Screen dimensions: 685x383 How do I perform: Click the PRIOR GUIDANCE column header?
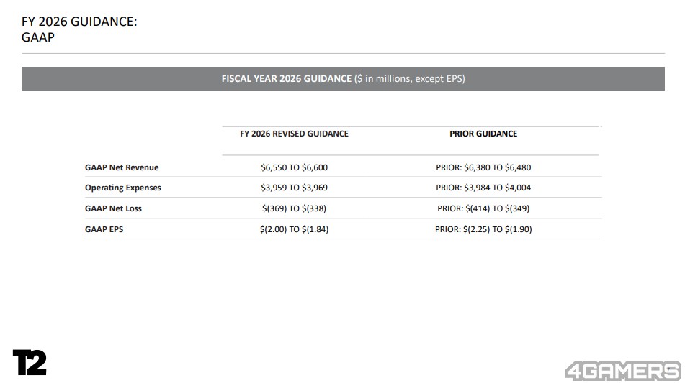tap(483, 134)
